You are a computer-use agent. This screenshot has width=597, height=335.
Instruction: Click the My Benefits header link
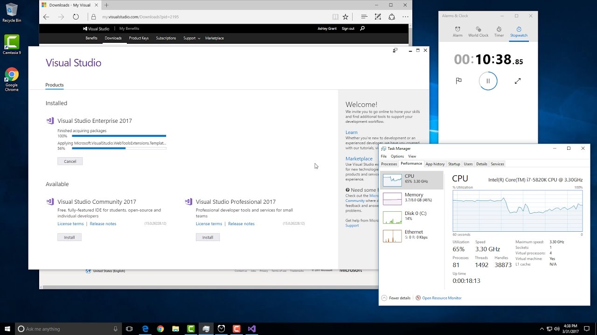(x=129, y=28)
